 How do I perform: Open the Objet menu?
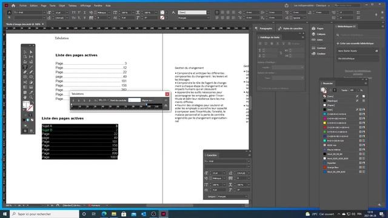pyautogui.click(x=62, y=5)
